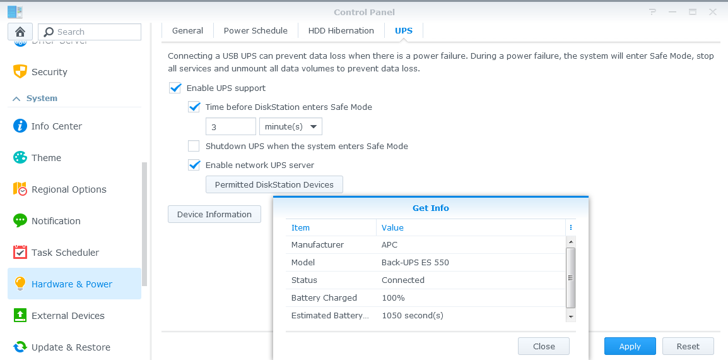728x360 pixels.
Task: Switch to the Power Schedule tab
Action: 255,30
